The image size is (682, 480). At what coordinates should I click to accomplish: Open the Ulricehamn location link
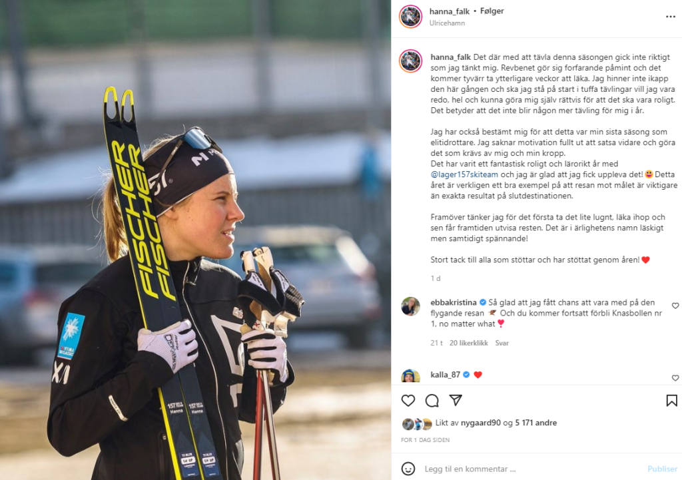[447, 23]
